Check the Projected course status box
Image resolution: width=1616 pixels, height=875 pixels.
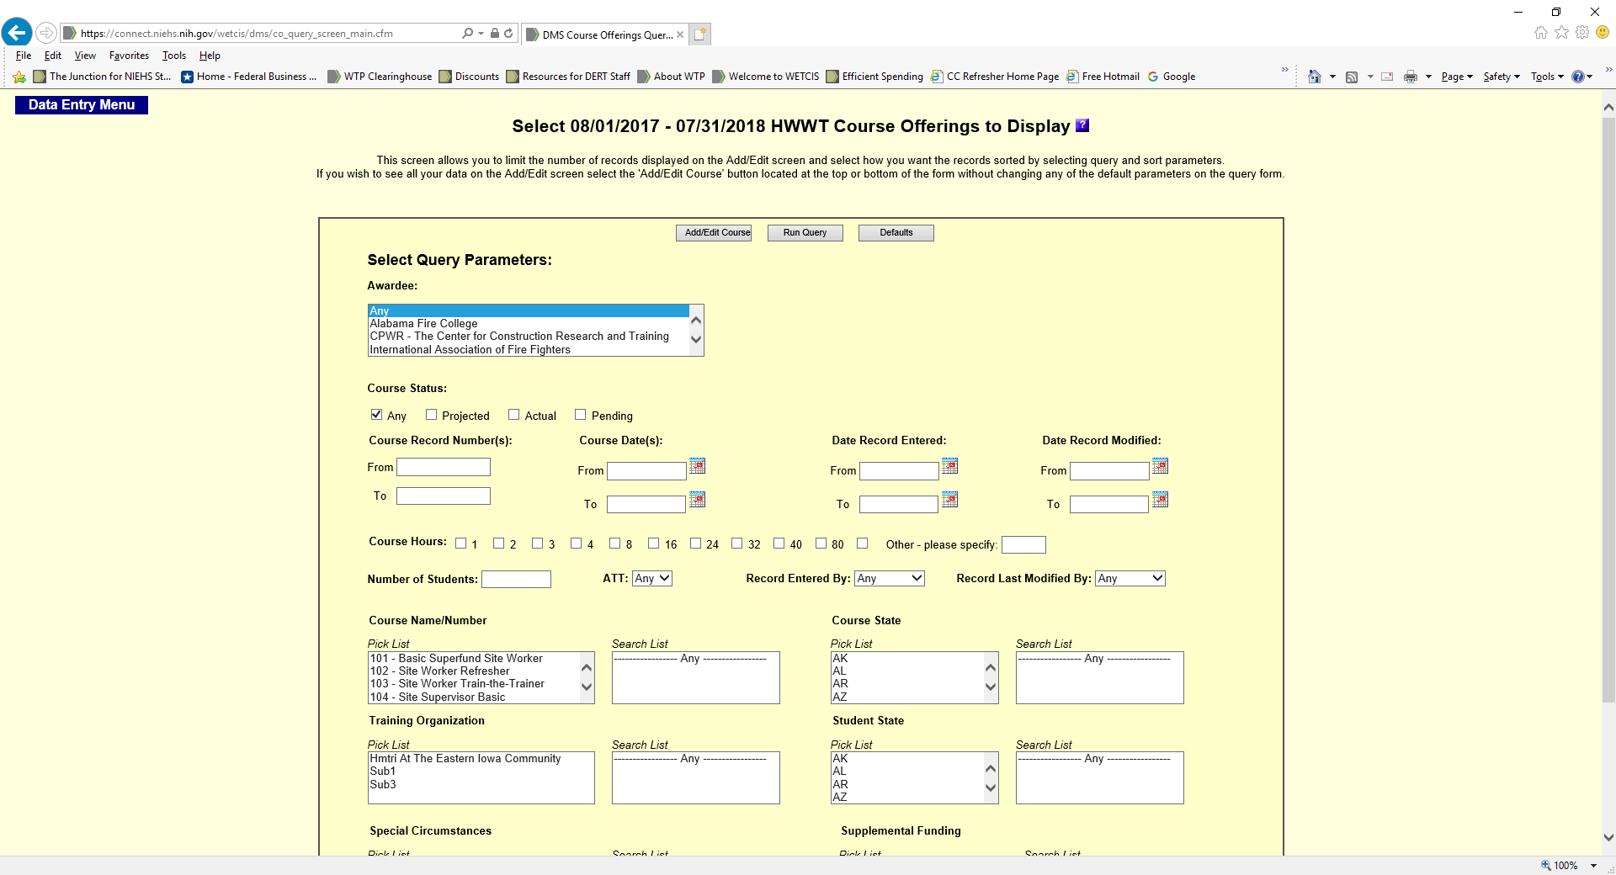(x=431, y=415)
